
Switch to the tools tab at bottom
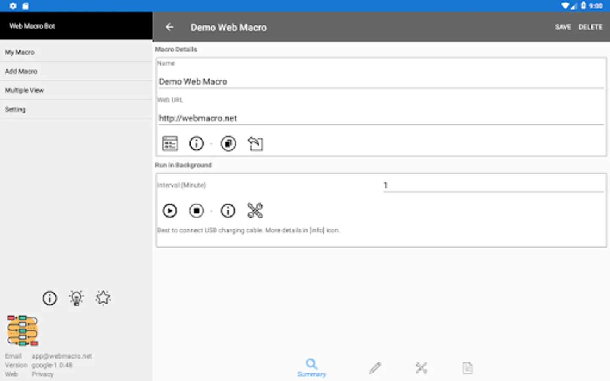point(421,367)
